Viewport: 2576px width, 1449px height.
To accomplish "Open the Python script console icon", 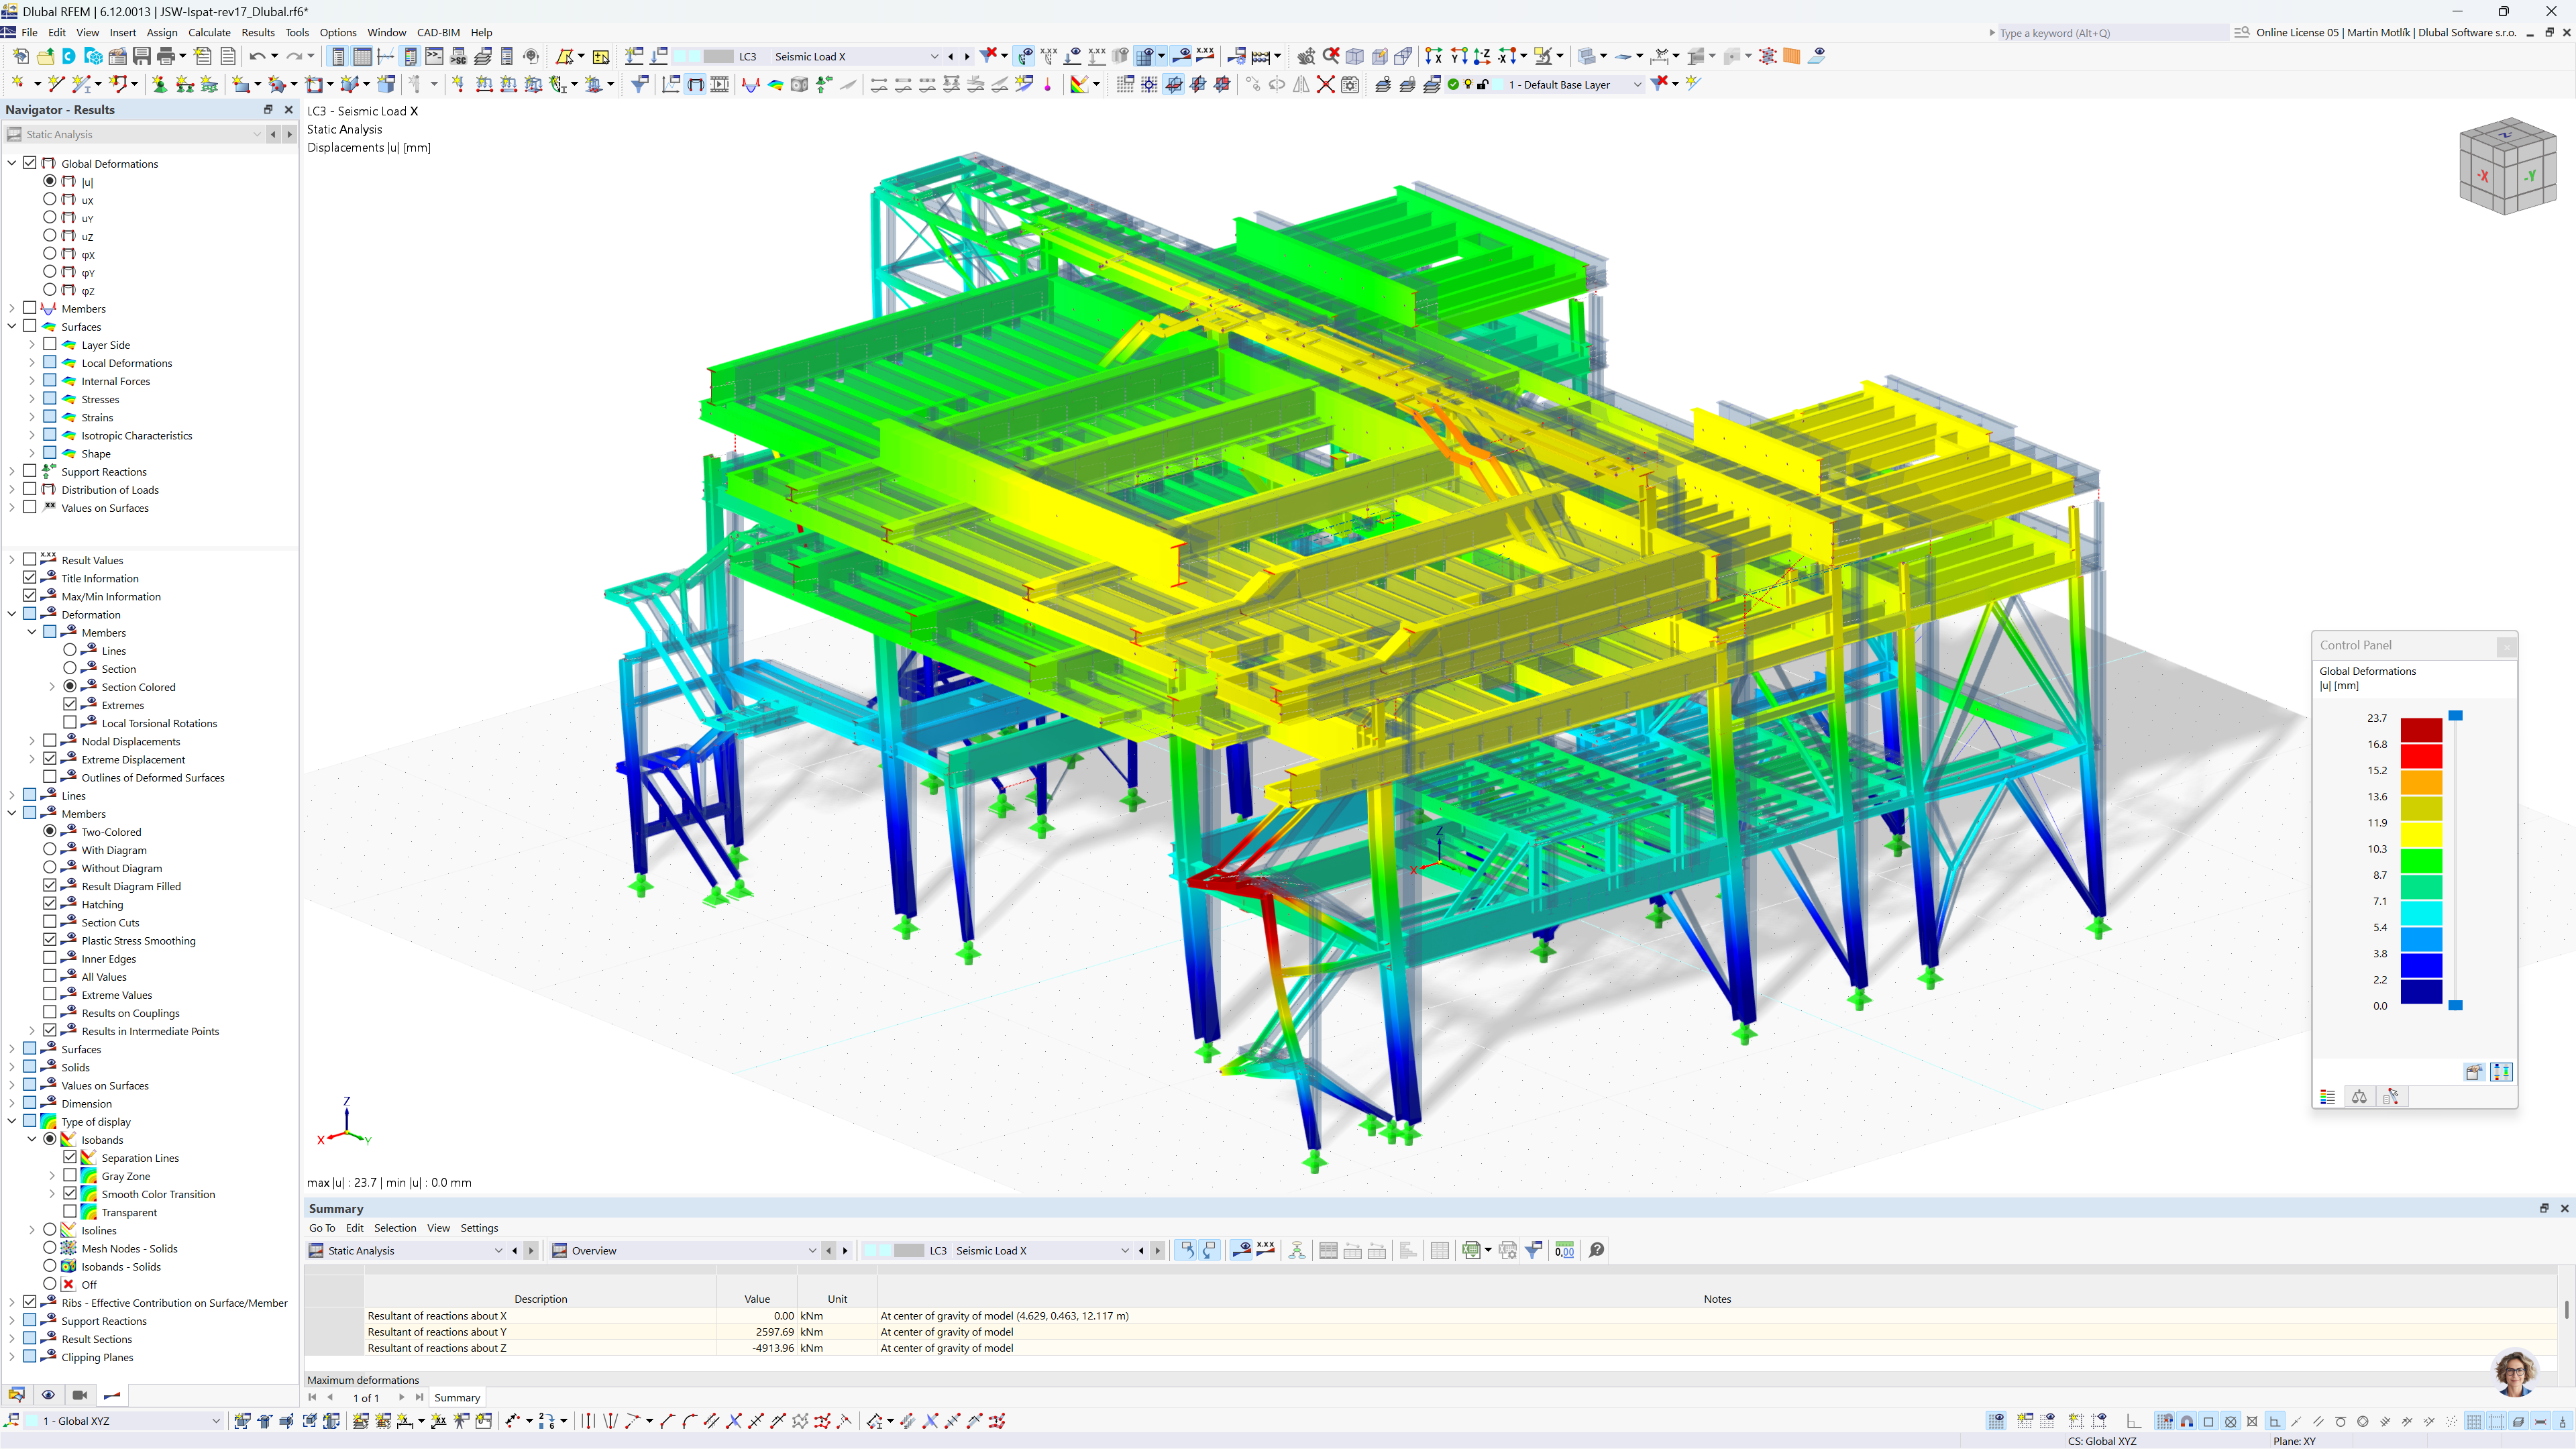I will click(434, 56).
